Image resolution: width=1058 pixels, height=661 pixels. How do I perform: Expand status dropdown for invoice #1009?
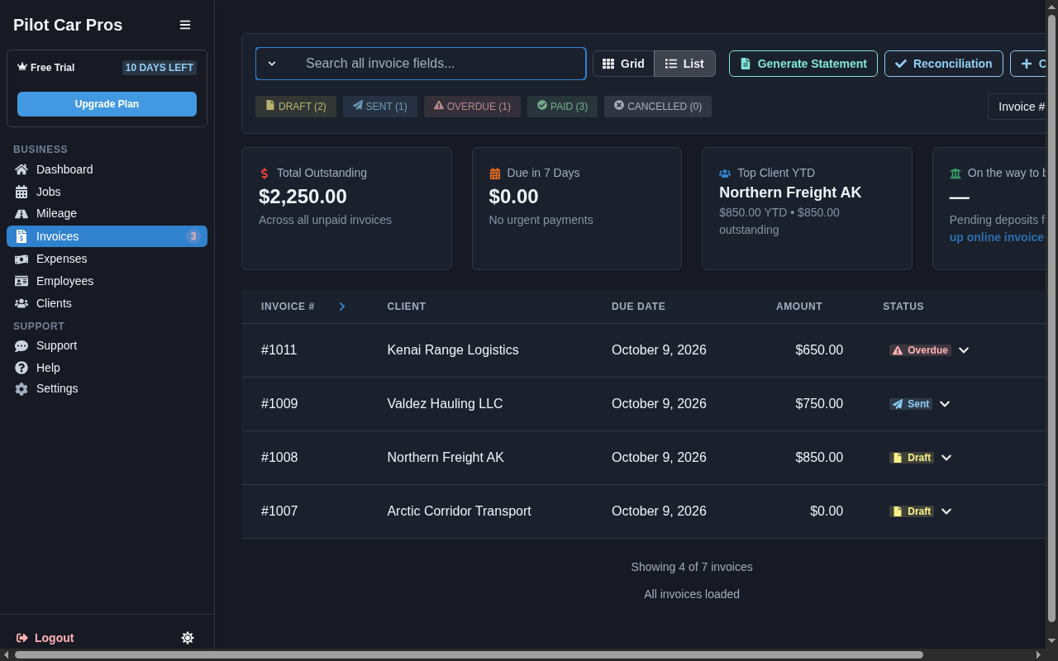tap(945, 404)
